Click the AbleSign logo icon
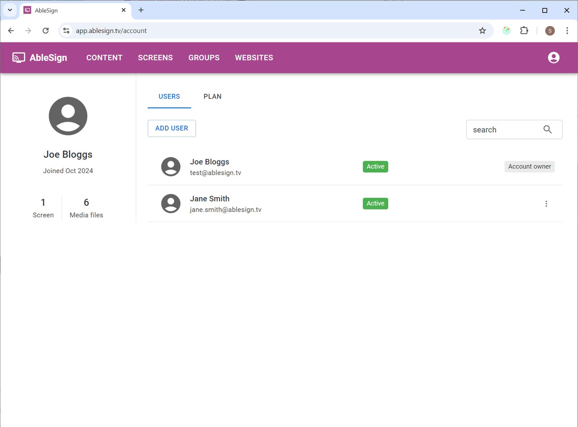 pos(19,58)
